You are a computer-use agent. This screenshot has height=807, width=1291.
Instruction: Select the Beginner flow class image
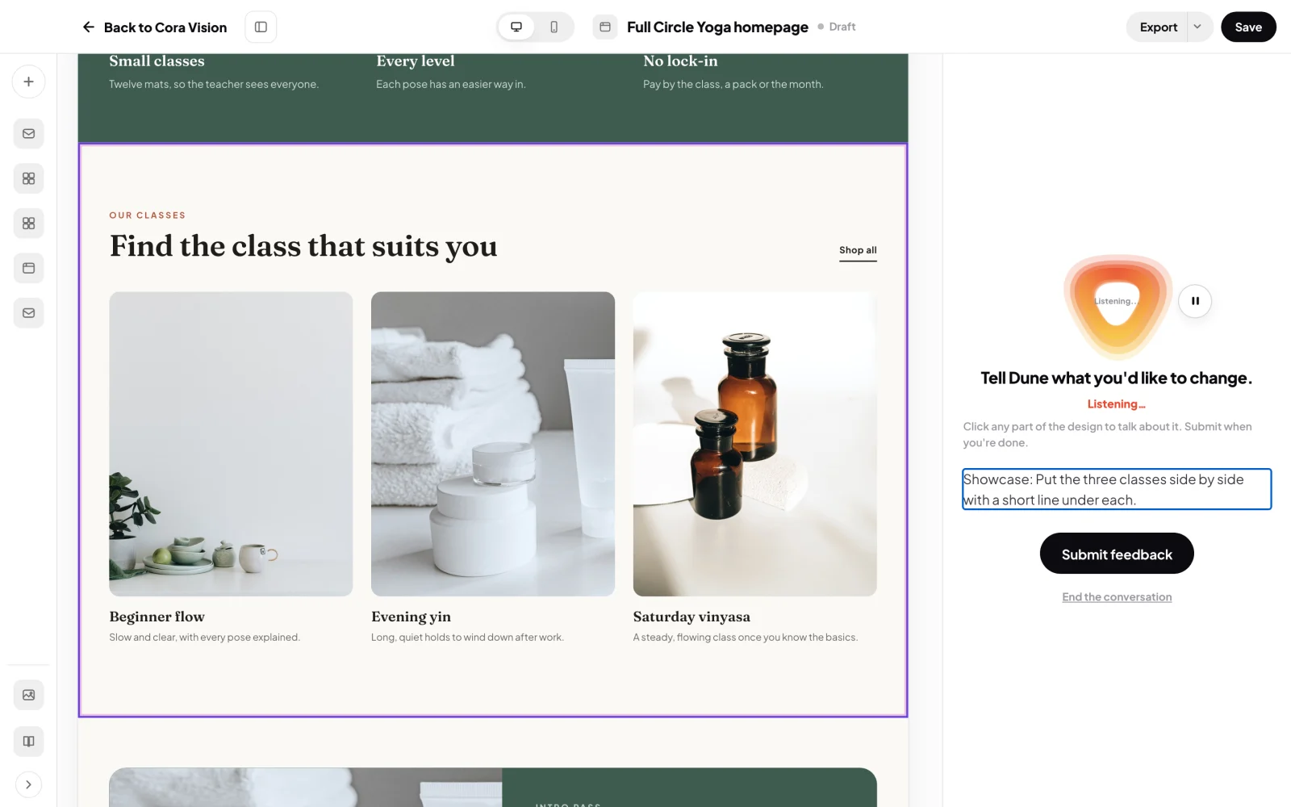231,444
